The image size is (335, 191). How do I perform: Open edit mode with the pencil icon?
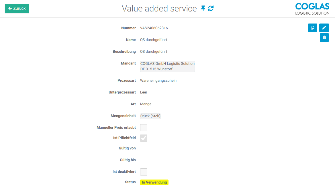[x=324, y=28]
